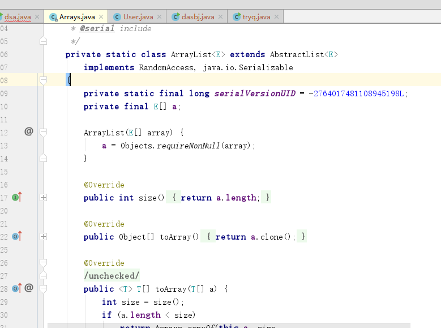Click the @serial Javadoc tag

[97, 28]
